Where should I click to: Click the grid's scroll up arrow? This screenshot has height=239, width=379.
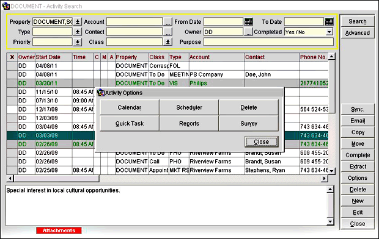(x=331, y=57)
